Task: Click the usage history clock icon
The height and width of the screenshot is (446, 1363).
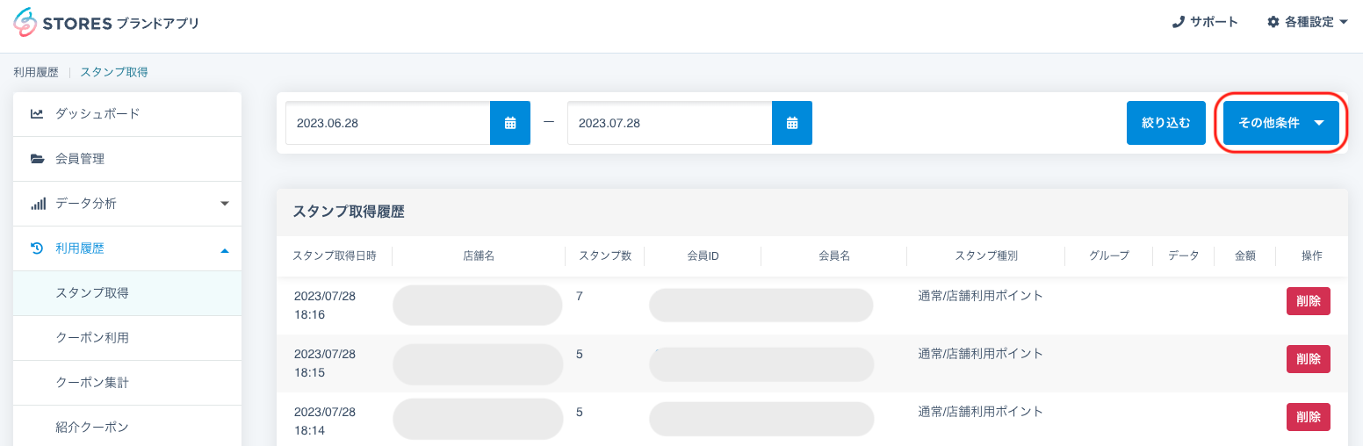Action: 37,248
